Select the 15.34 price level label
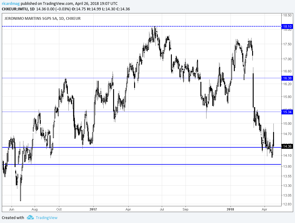Viewport: 295px width, 223px height. (x=287, y=112)
